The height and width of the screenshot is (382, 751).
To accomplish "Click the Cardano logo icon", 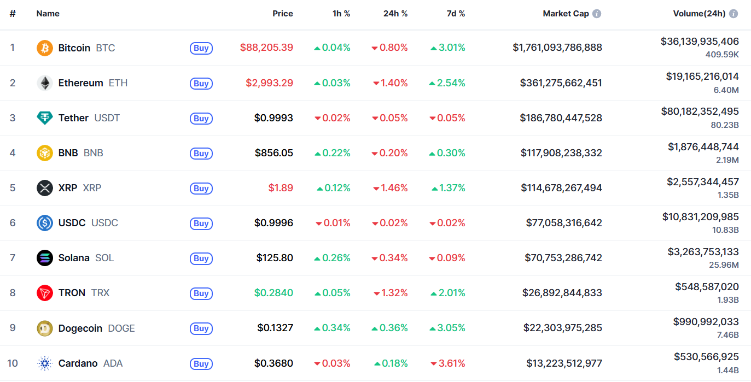I will (45, 363).
